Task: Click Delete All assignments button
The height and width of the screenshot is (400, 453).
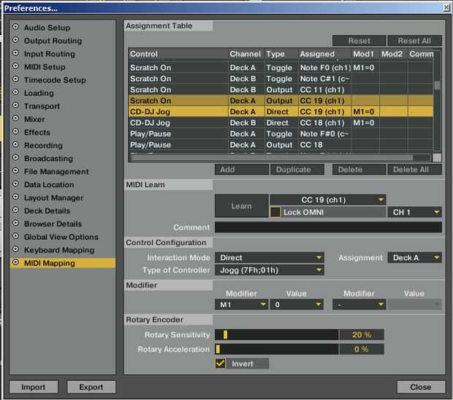Action: [x=414, y=170]
